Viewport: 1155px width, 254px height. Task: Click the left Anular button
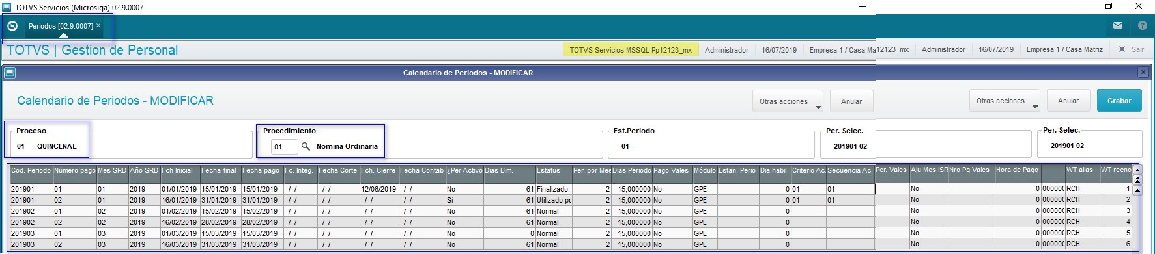[x=851, y=101]
